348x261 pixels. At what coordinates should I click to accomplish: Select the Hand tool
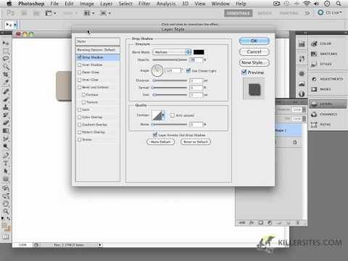5,203
